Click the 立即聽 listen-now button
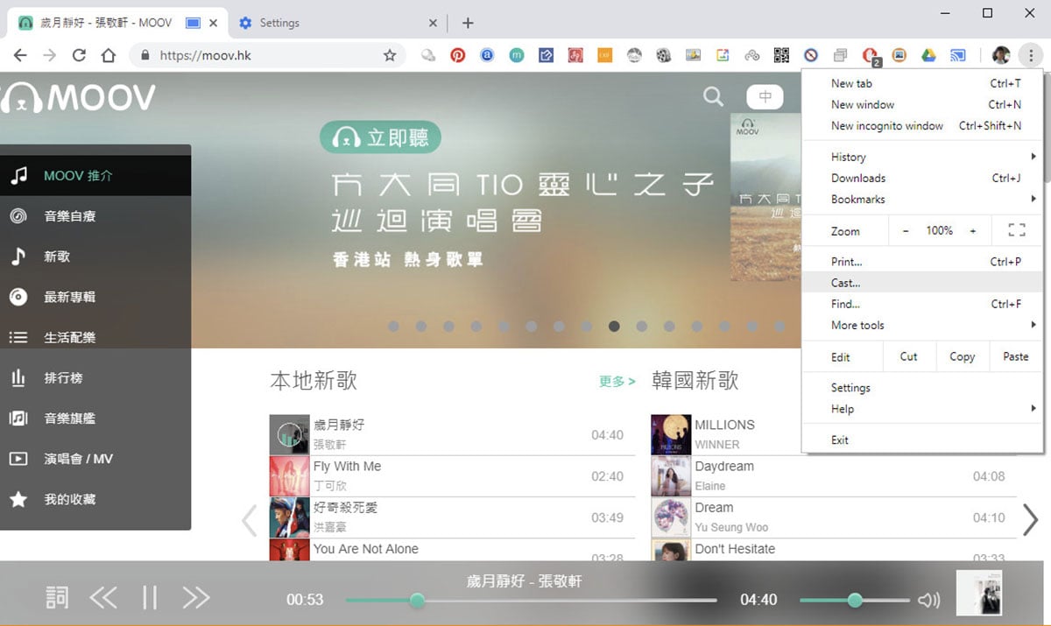Screen dimensions: 1051x626 click(380, 137)
